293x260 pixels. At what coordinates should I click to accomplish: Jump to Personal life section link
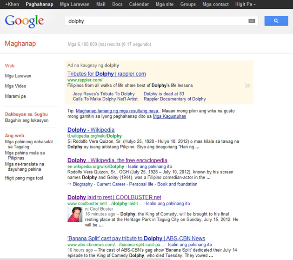(141, 184)
